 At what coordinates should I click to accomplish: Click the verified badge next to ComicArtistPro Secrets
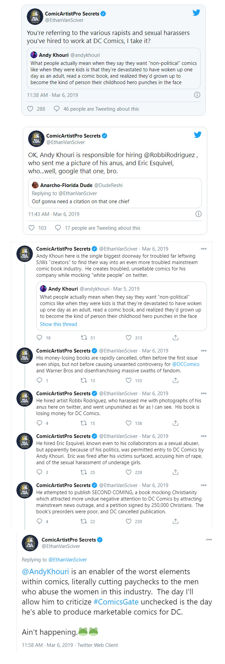pos(104,13)
